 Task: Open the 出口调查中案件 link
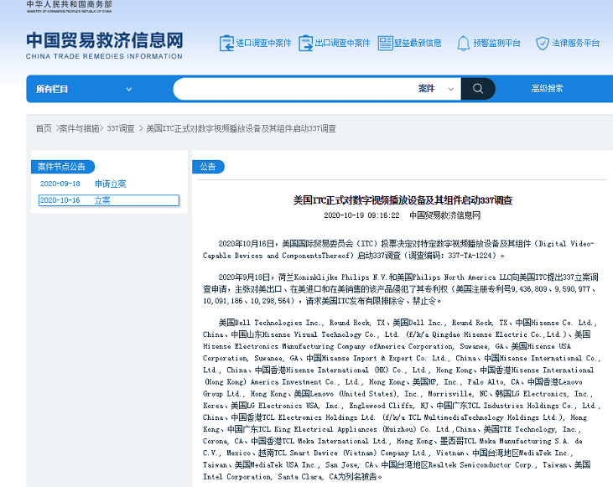click(x=342, y=43)
